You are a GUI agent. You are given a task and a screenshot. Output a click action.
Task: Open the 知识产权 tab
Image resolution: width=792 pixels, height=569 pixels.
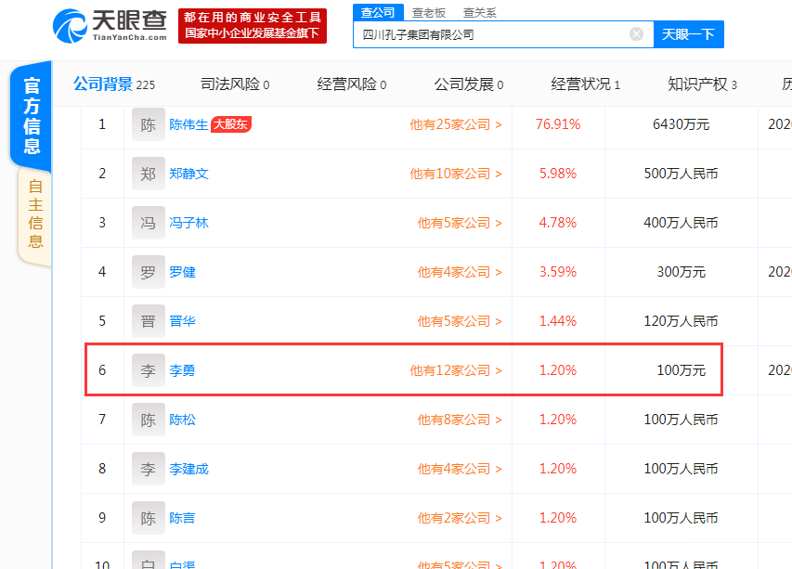(702, 84)
